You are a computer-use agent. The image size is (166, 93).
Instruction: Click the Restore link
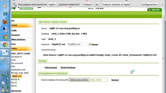[115, 80]
